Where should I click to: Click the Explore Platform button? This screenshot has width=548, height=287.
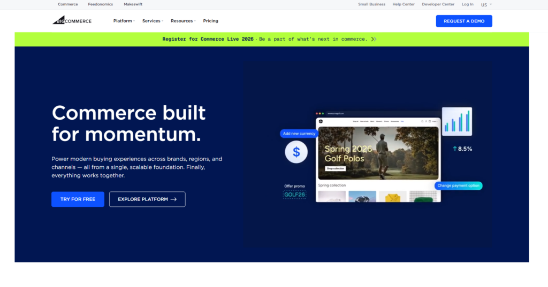[x=147, y=199]
